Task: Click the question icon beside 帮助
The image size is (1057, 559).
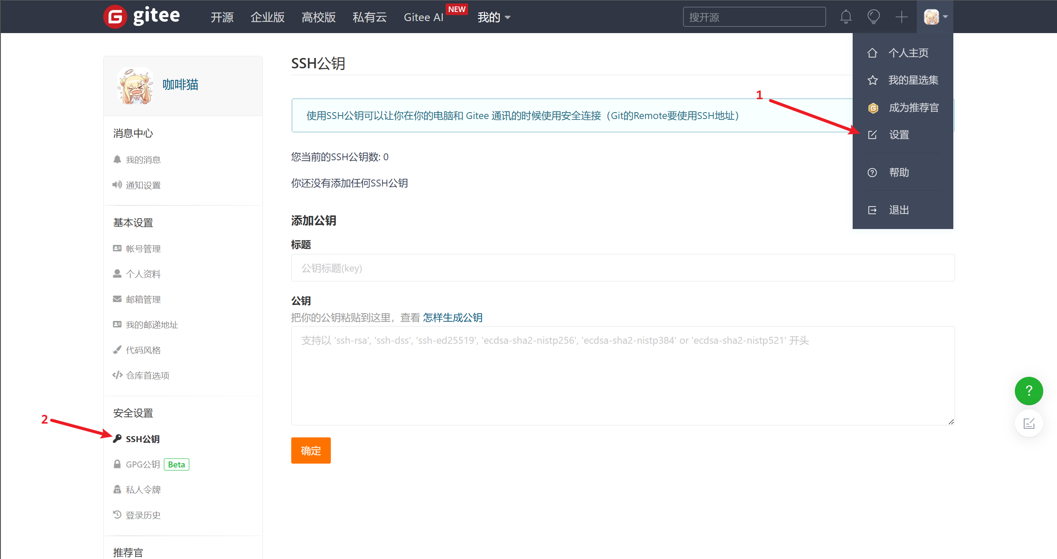Action: pyautogui.click(x=872, y=173)
